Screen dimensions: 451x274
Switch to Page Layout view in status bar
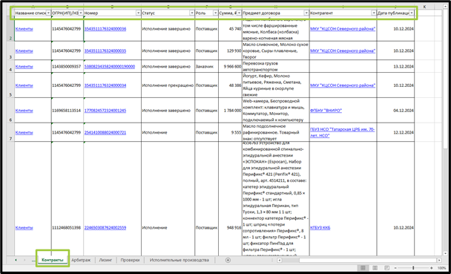[x=375, y=268]
